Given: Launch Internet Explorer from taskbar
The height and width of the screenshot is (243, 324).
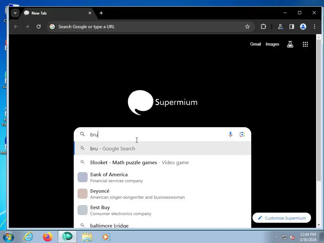Looking at the screenshot, I should coord(28,237).
